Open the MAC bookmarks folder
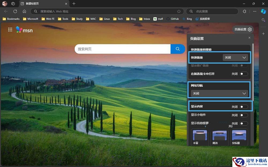This screenshot has width=268, height=167. [91, 19]
